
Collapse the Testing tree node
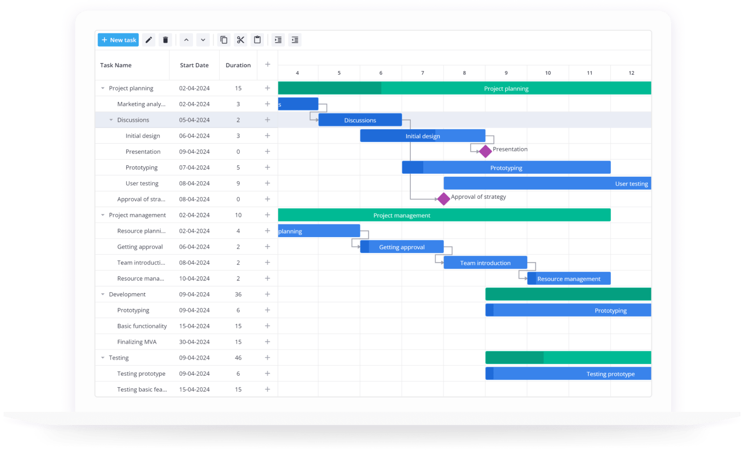tap(103, 358)
